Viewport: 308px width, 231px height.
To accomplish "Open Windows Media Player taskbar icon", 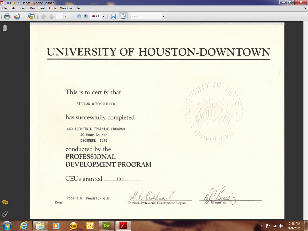I will click(x=56, y=226).
